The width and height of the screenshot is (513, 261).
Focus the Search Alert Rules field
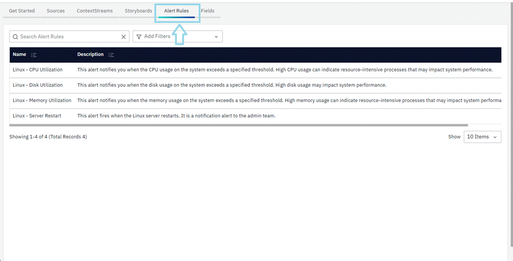(68, 37)
